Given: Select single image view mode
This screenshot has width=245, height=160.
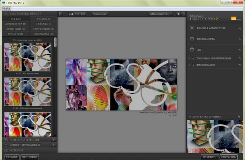Looking at the screenshot, I should pyautogui.click(x=71, y=14).
